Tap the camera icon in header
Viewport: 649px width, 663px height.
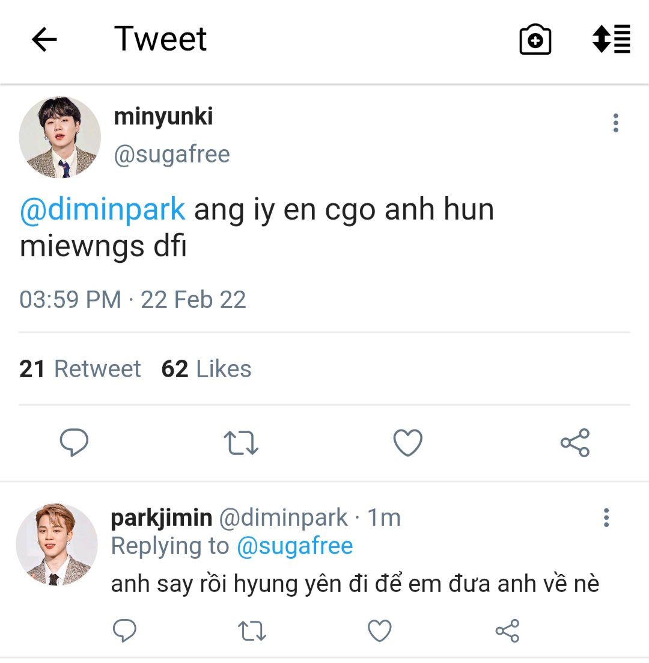click(535, 40)
